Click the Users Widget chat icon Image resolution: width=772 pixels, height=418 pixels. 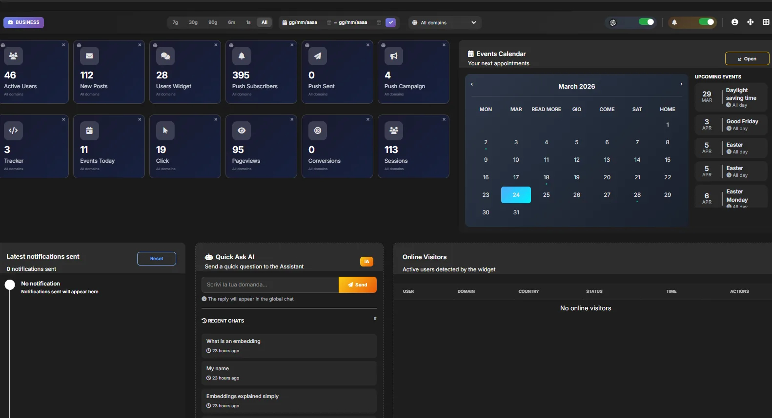click(x=165, y=56)
